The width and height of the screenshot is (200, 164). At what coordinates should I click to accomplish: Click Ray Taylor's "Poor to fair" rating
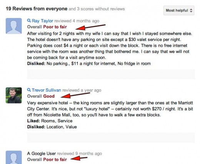[55, 27]
